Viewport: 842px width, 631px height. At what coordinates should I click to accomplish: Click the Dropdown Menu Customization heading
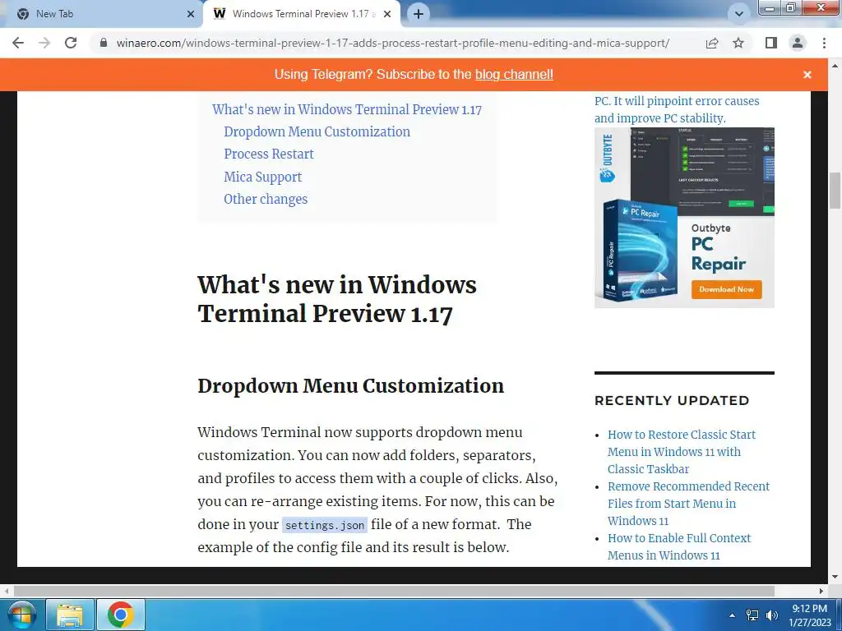[x=350, y=386]
